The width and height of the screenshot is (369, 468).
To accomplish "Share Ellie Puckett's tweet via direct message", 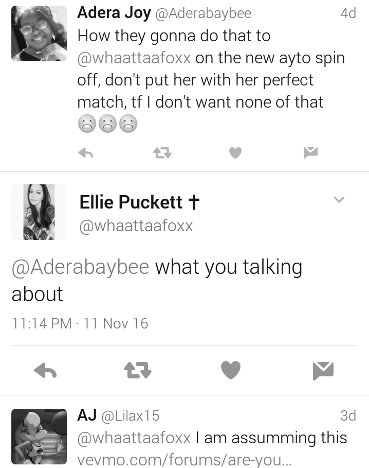I will [323, 371].
